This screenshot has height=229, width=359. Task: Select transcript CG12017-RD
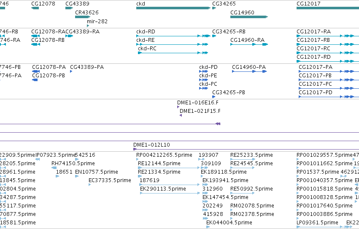tap(328, 61)
